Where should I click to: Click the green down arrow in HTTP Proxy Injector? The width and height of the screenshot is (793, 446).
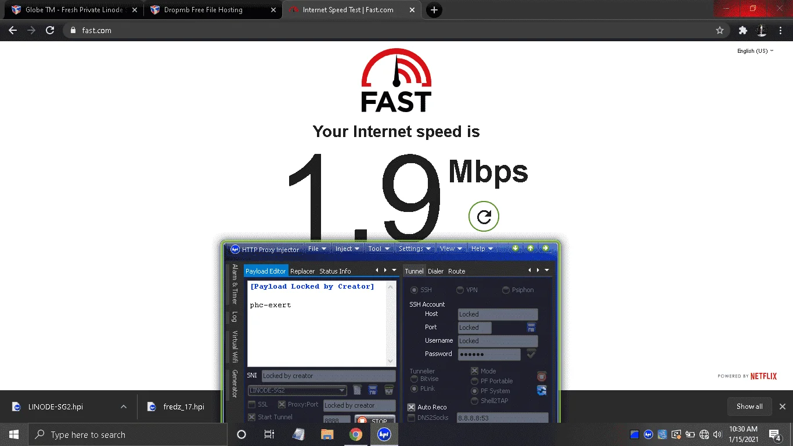pos(515,248)
